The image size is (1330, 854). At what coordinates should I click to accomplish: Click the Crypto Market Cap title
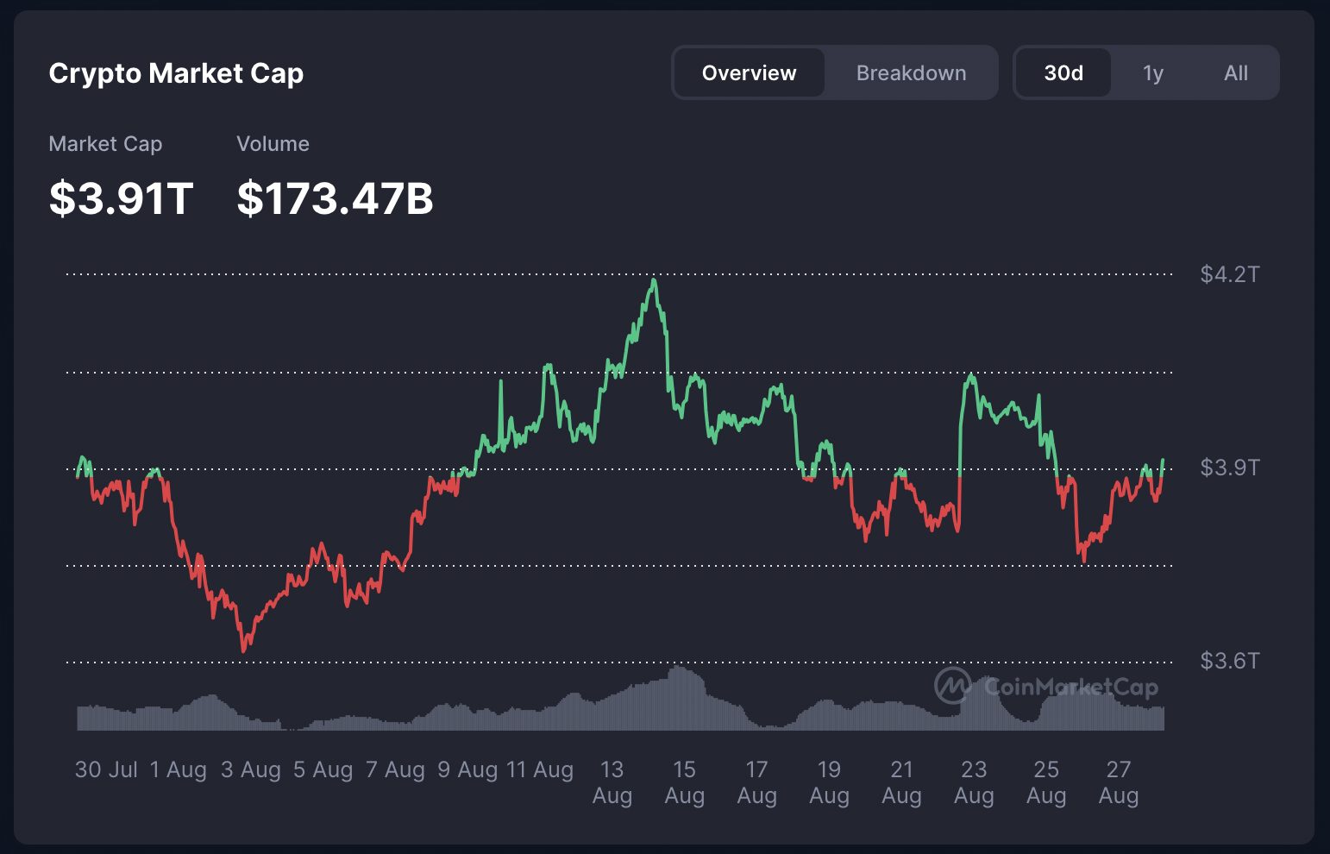(176, 73)
